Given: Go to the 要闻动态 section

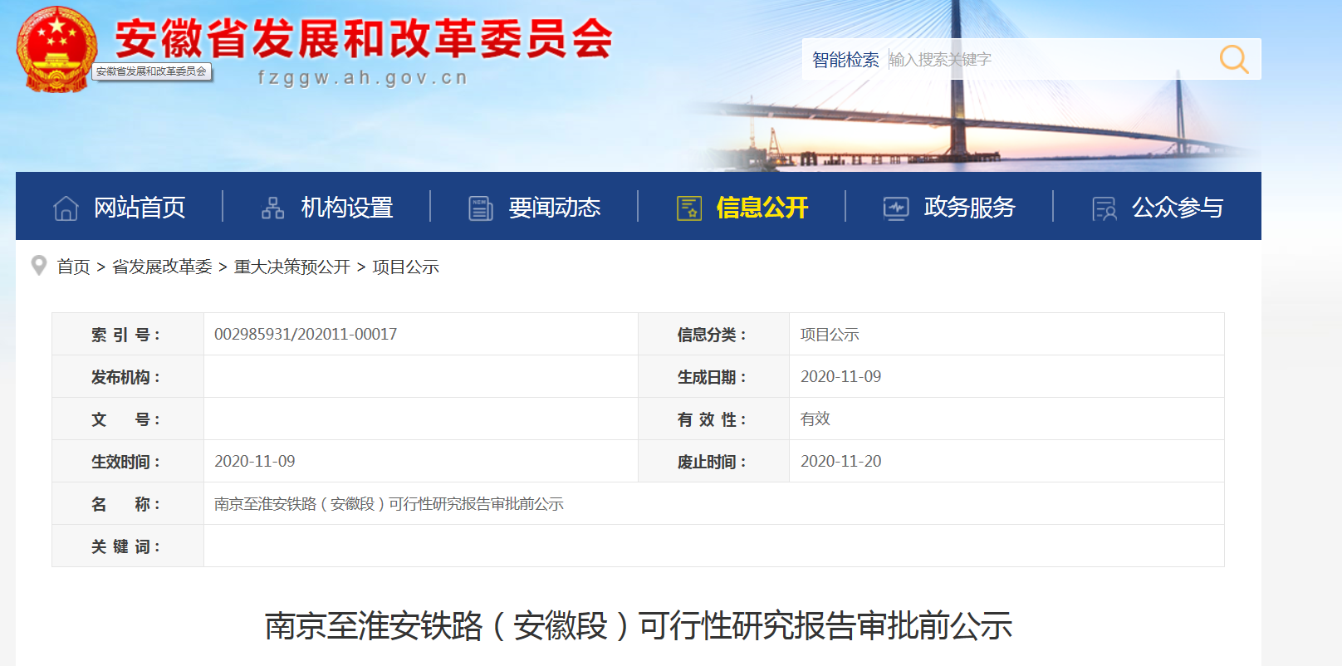Looking at the screenshot, I should [555, 208].
